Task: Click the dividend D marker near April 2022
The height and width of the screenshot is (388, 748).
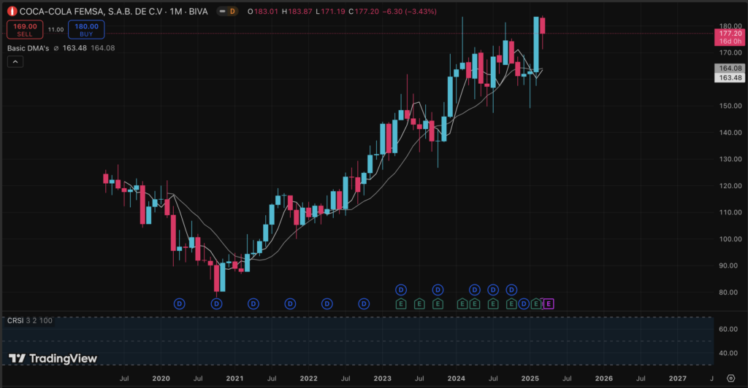Action: pyautogui.click(x=327, y=303)
